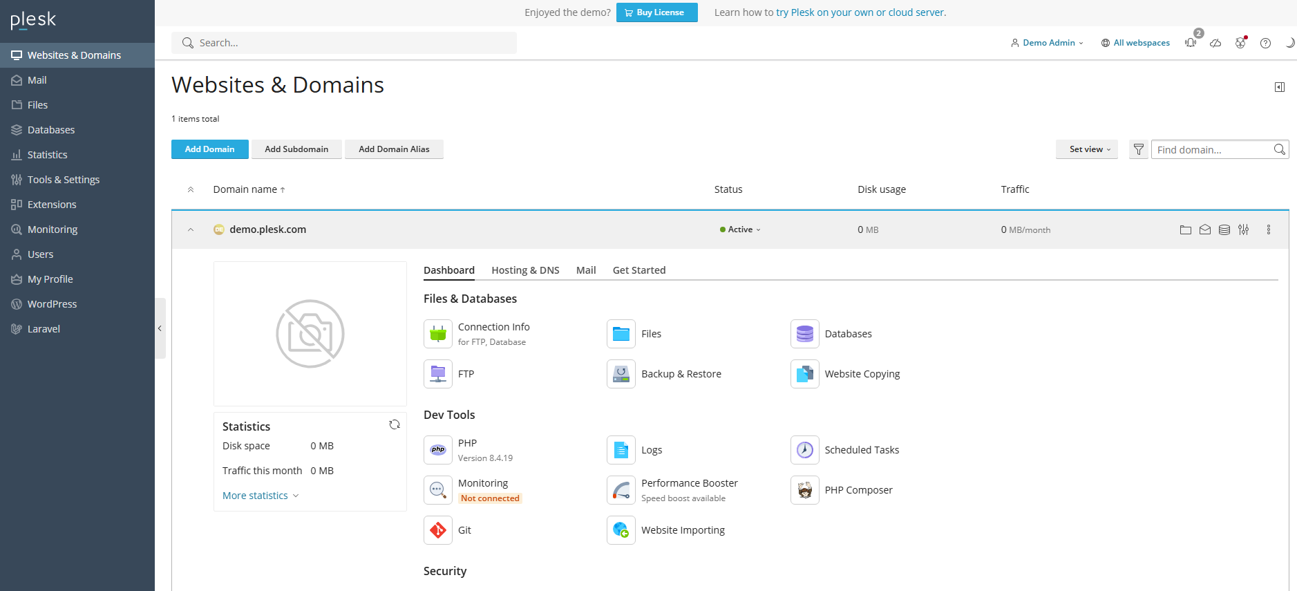
Task: Open Tools & Settings in sidebar
Action: point(77,180)
